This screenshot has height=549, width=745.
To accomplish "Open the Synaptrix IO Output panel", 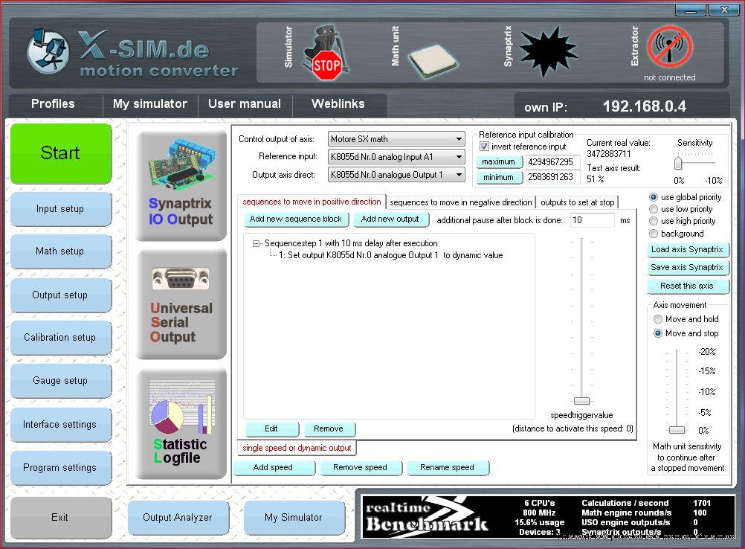I will coord(181,185).
